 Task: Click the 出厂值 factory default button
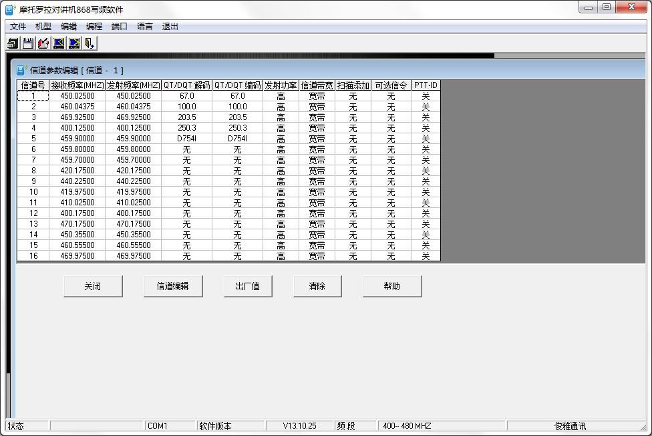click(248, 286)
